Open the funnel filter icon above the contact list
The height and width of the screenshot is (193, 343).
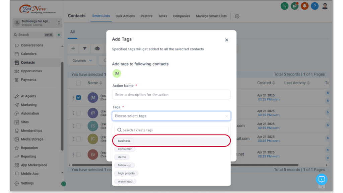(x=84, y=48)
